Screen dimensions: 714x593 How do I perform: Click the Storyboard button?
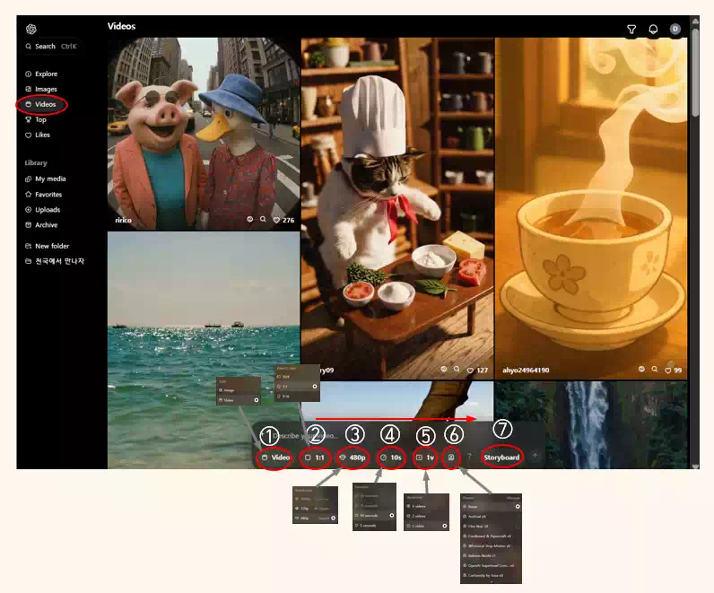(501, 458)
